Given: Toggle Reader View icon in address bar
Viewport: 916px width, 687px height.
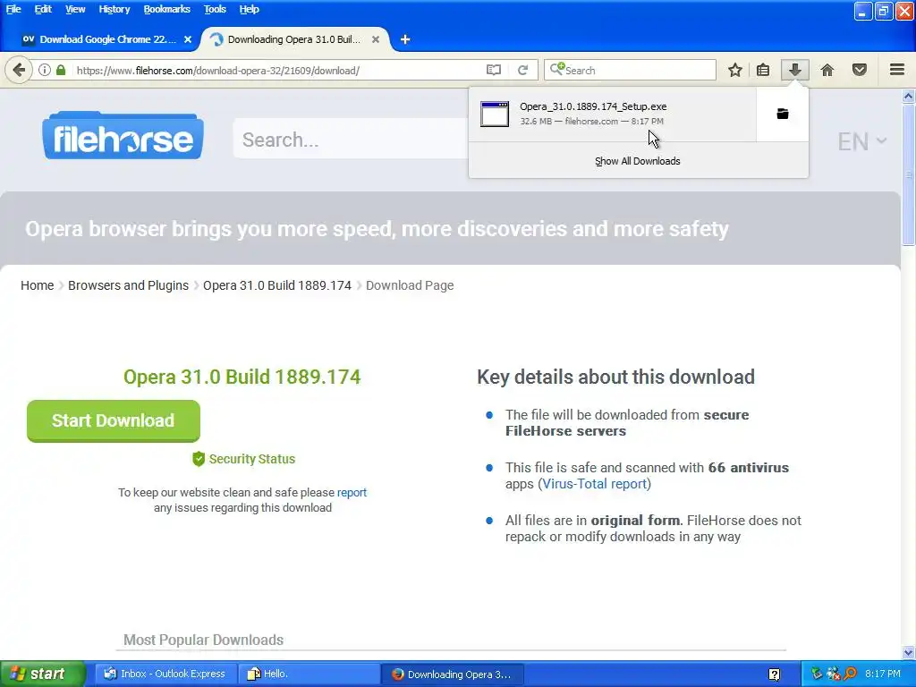Looking at the screenshot, I should pos(494,70).
